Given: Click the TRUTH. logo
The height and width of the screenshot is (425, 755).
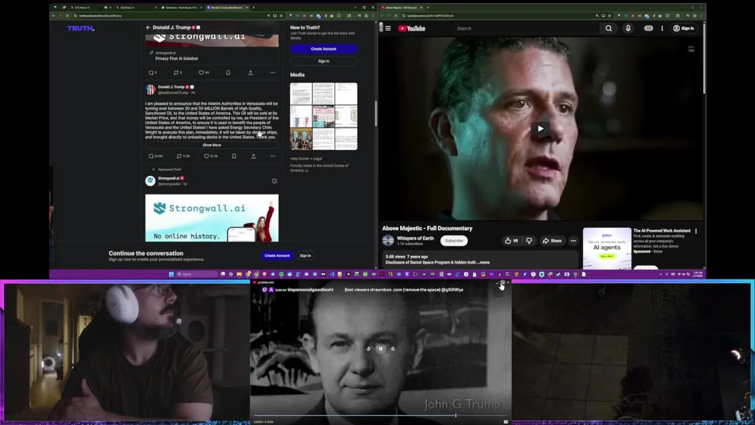Looking at the screenshot, I should point(80,28).
